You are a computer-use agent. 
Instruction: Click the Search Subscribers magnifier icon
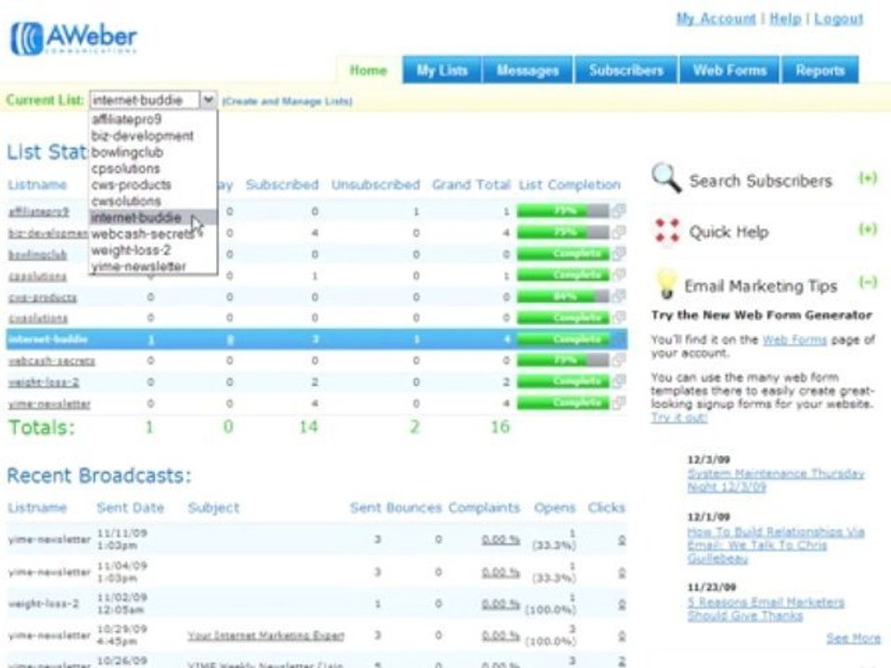[666, 178]
